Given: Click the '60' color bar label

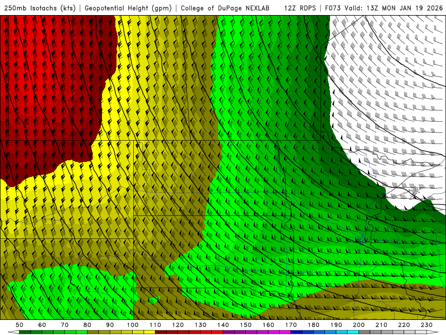Looking at the screenshot, I should pos(42,325).
